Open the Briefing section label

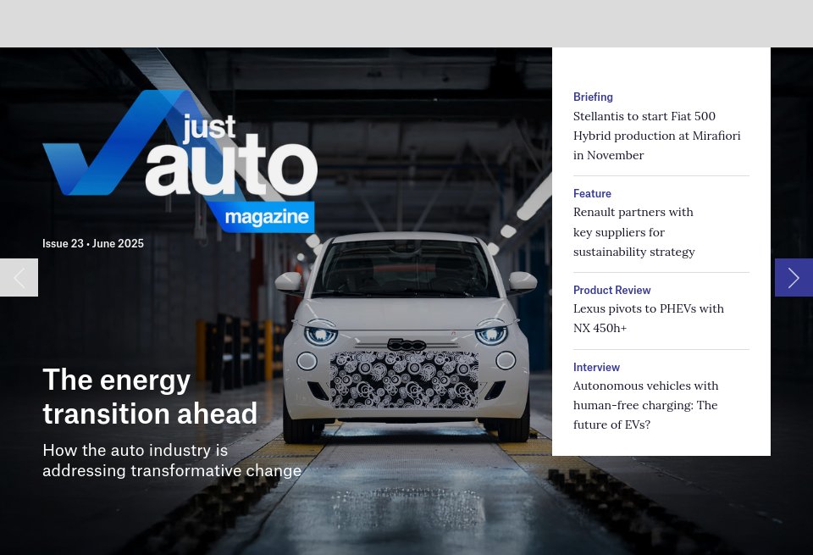[593, 97]
